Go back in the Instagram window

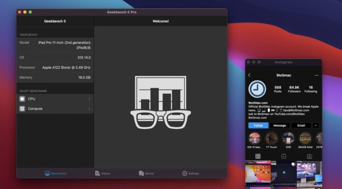[249, 75]
